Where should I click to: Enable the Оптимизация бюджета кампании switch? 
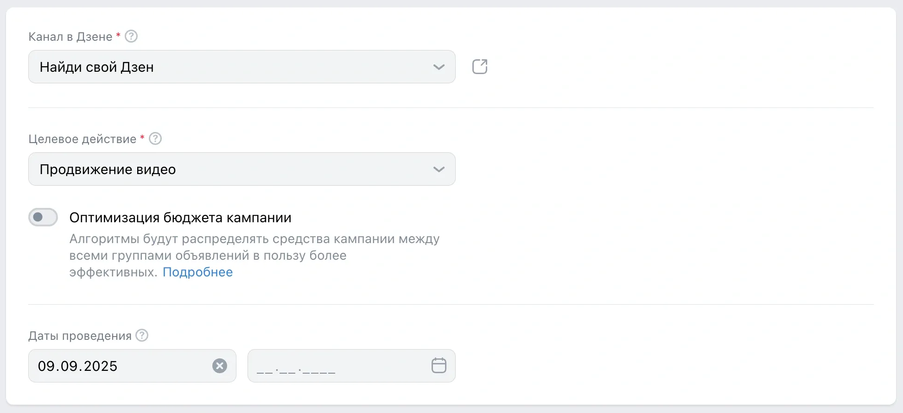coord(43,217)
